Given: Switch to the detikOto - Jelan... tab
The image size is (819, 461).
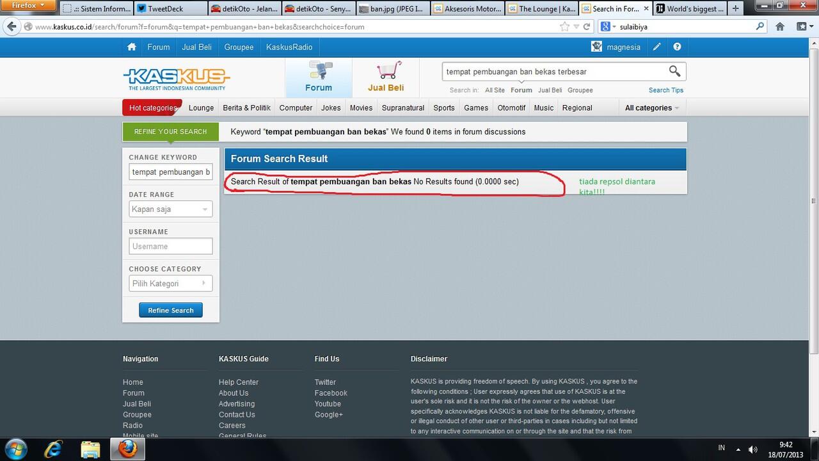Looking at the screenshot, I should pos(245,9).
